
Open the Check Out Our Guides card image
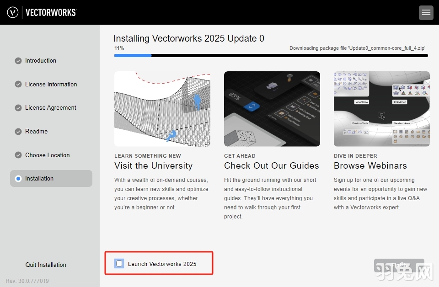point(272,109)
